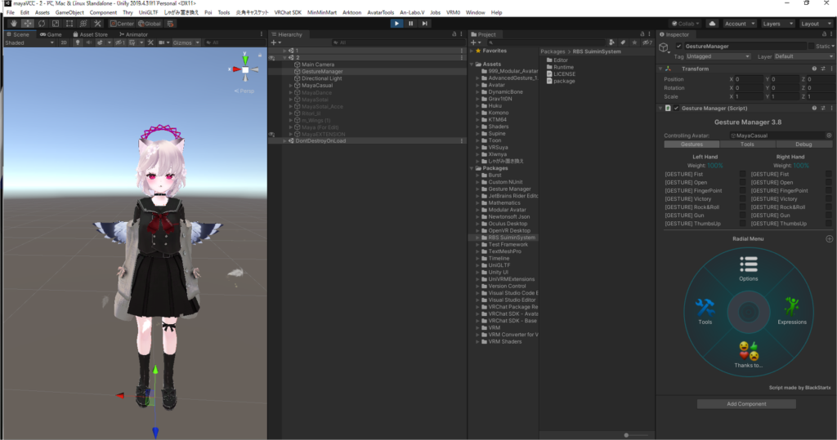This screenshot has width=837, height=440.
Task: Click Gesture Manager script help icon
Action: (814, 109)
